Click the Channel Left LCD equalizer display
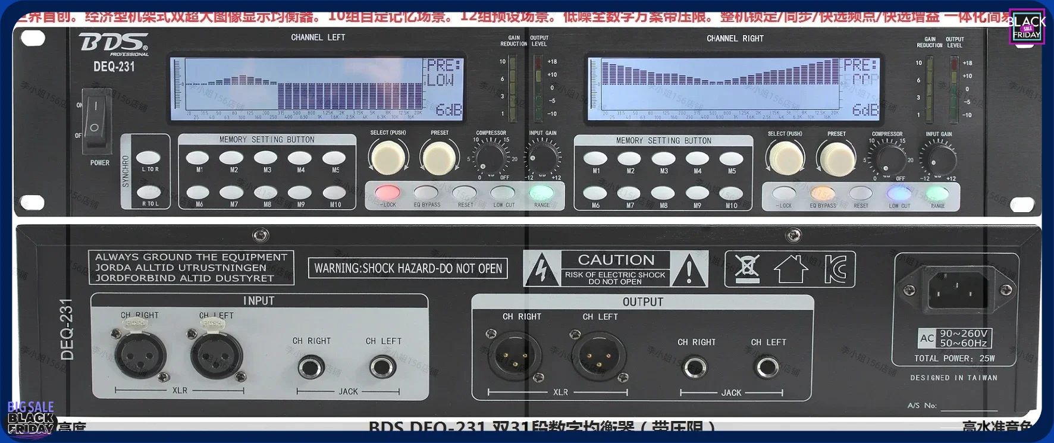Image resolution: width=1054 pixels, height=443 pixels. tap(316, 89)
